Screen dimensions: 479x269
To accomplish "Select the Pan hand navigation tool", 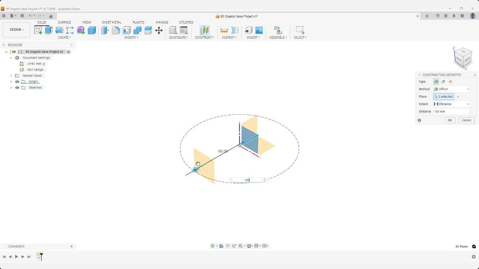I will click(x=228, y=246).
